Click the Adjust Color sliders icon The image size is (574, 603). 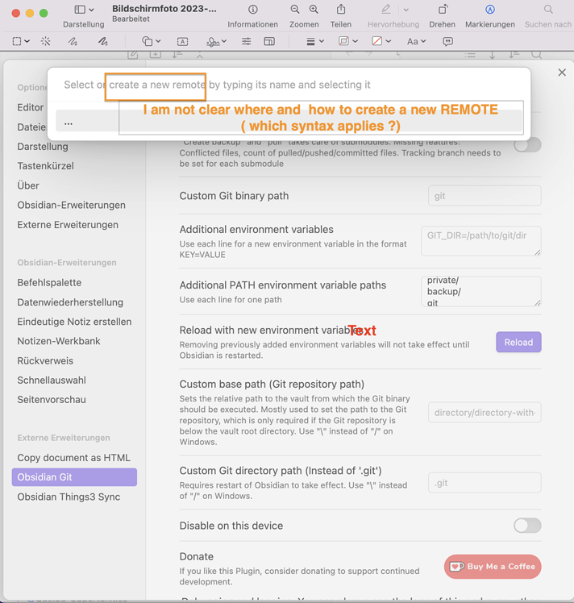tap(247, 41)
